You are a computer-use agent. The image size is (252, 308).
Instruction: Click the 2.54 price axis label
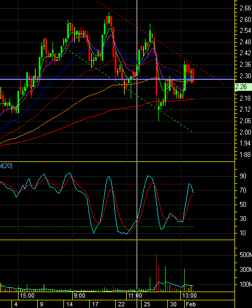coord(245,31)
